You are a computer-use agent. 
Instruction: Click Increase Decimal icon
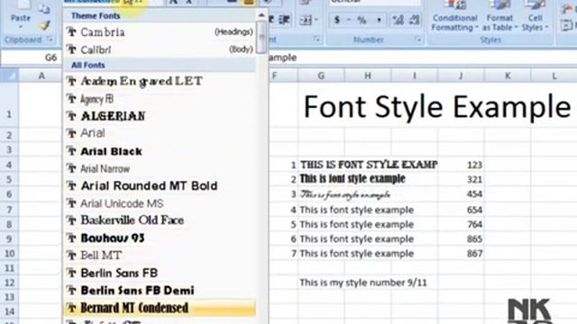pos(398,20)
